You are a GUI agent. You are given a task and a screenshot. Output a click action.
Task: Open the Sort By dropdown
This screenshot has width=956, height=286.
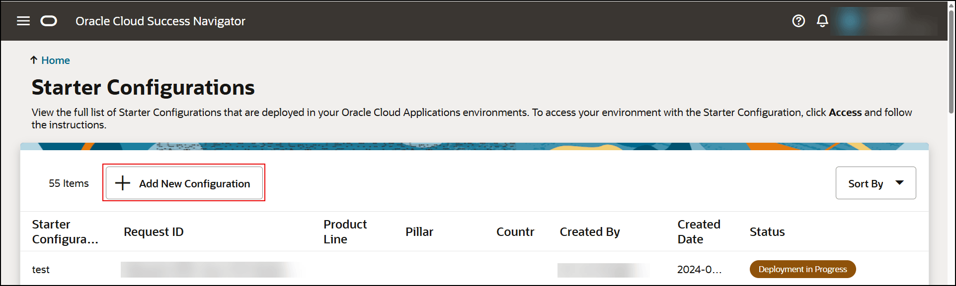pyautogui.click(x=876, y=183)
